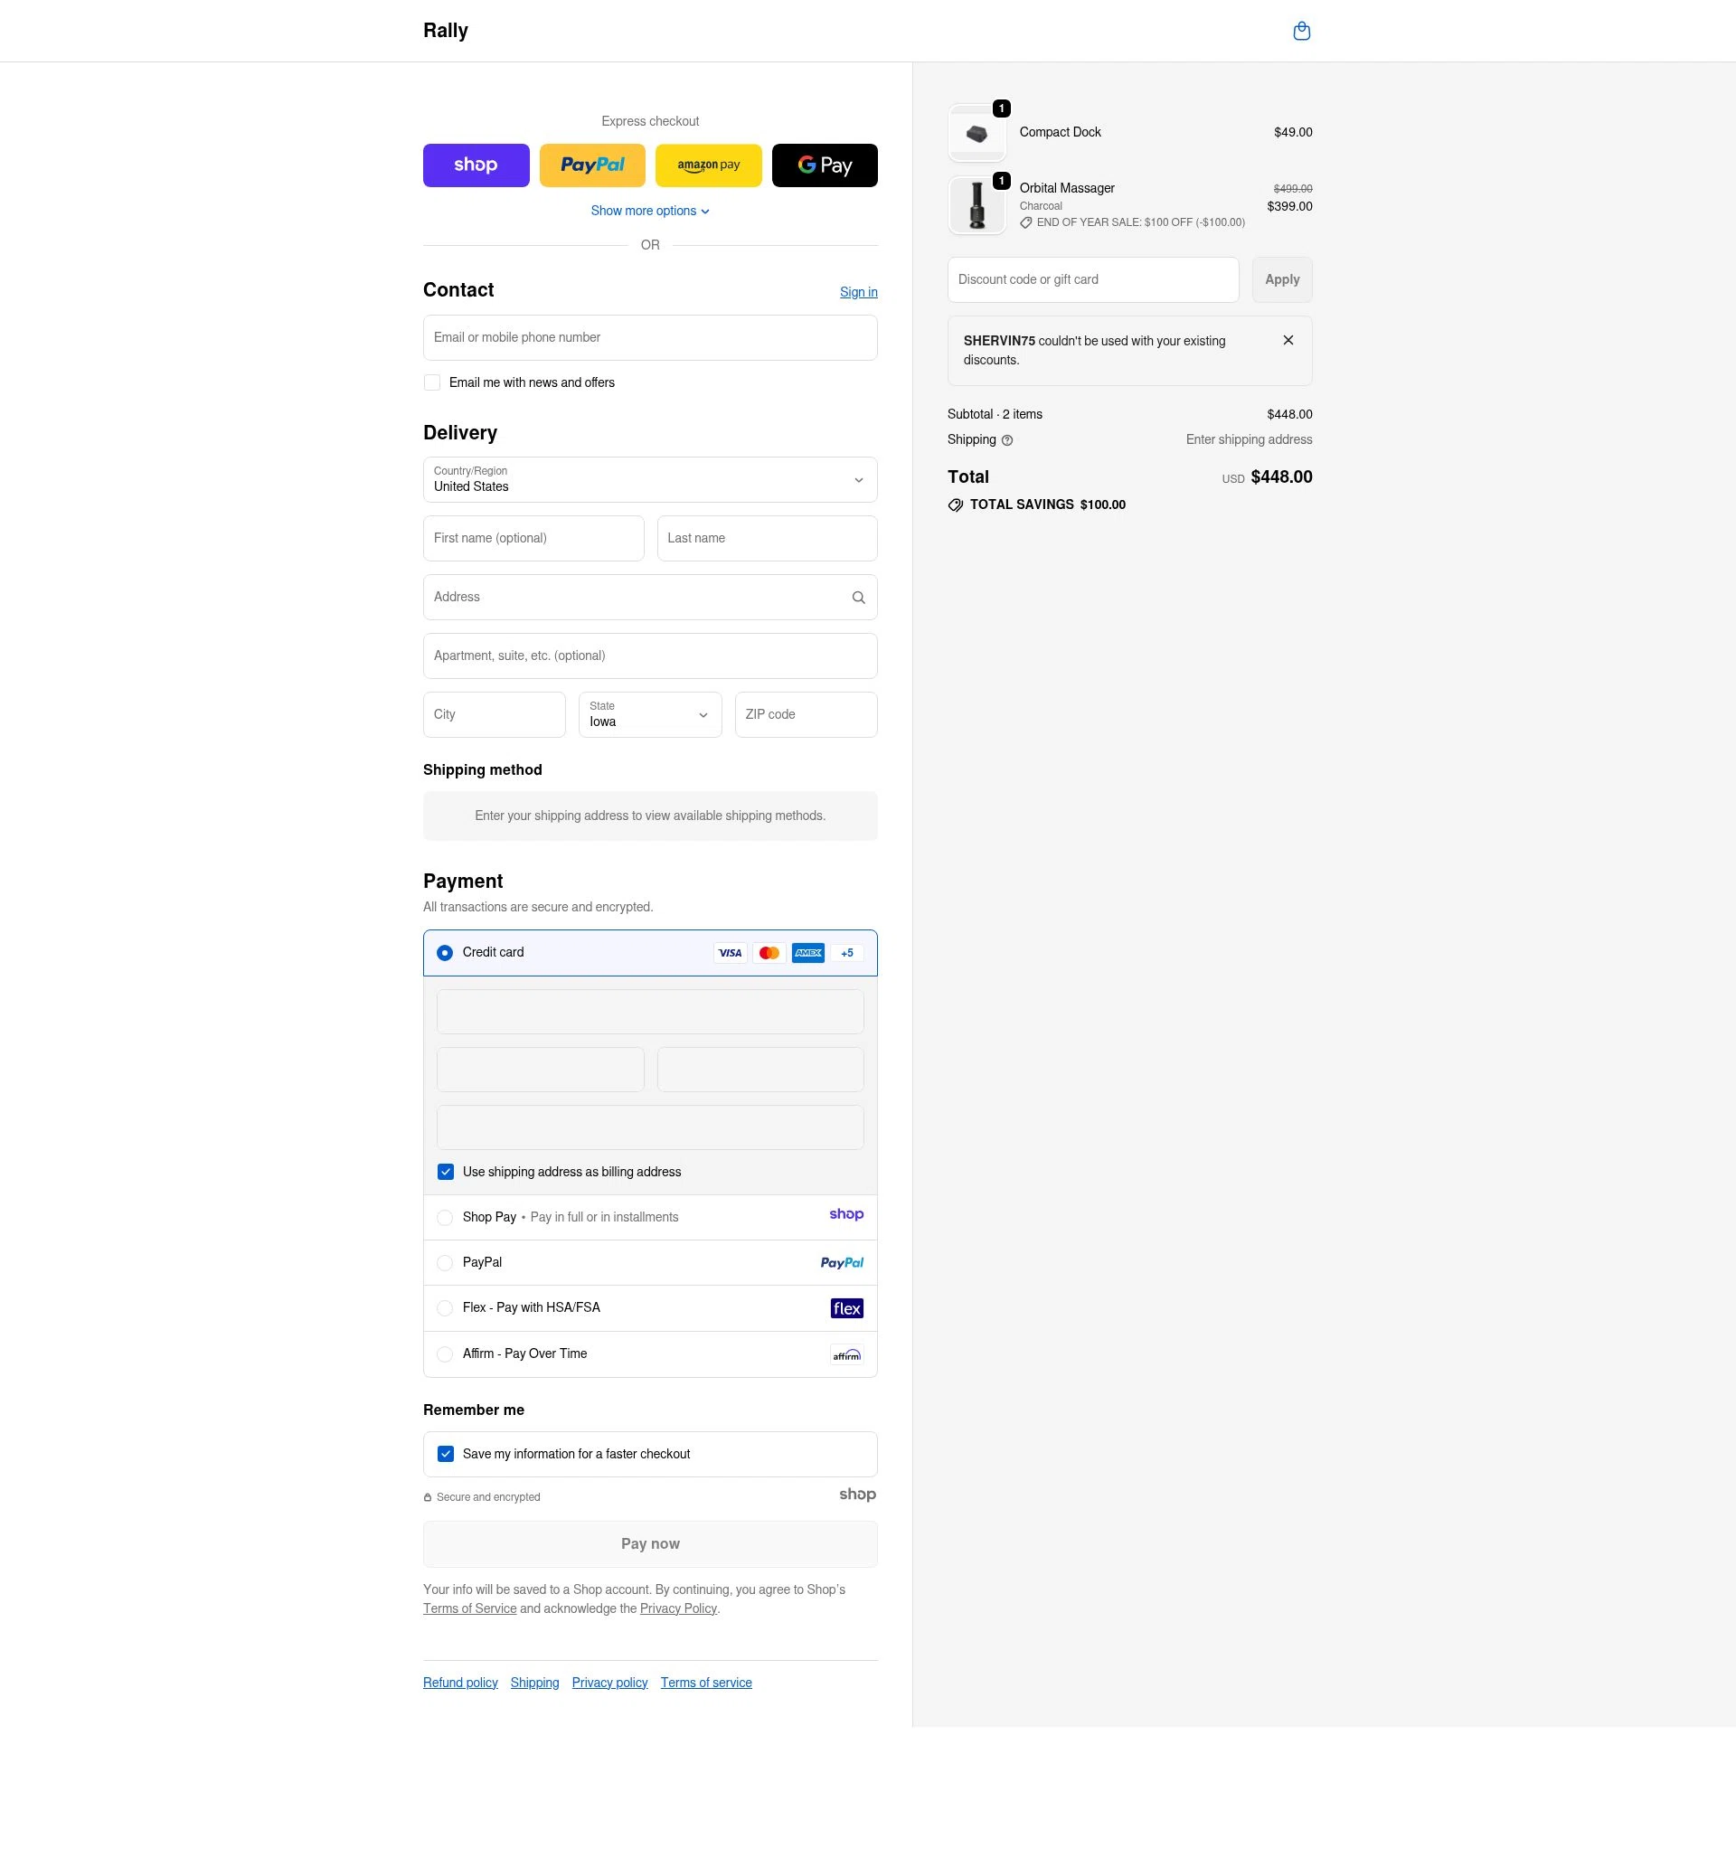
Task: Open the shipping cost help icon
Action: [1007, 439]
